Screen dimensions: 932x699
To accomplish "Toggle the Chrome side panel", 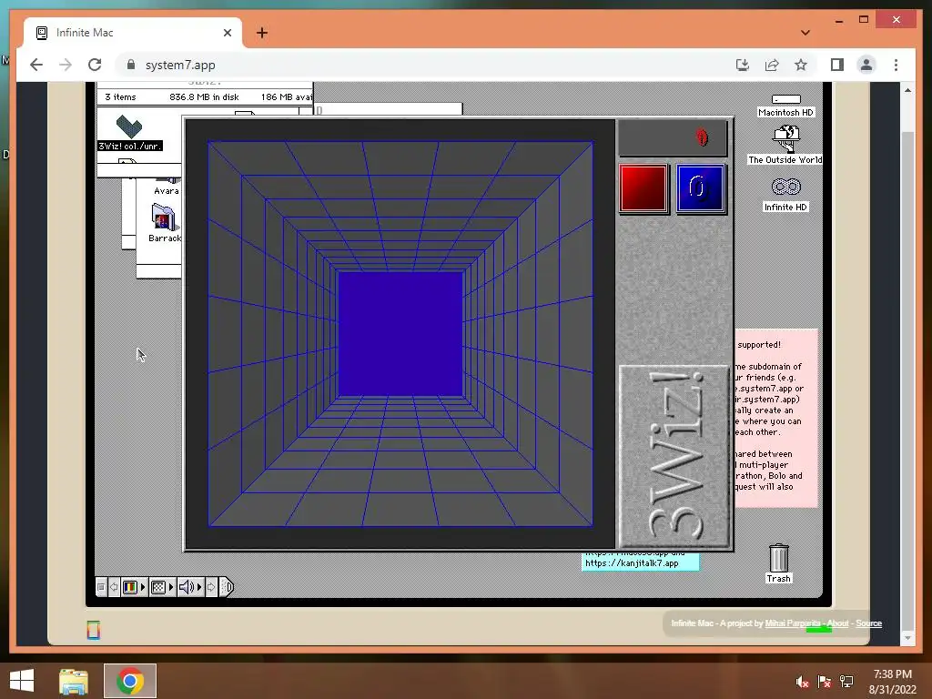I will tap(837, 65).
